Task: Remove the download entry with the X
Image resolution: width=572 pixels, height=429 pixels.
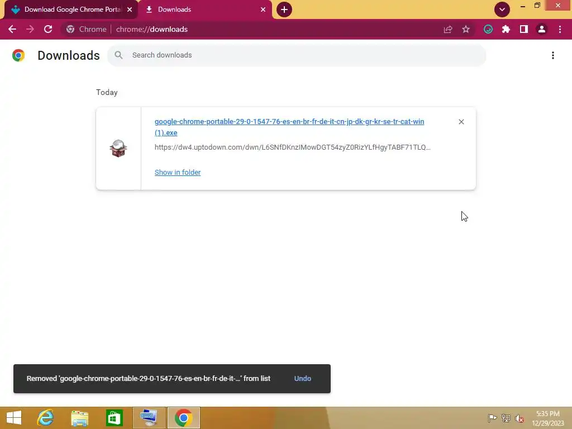Action: (461, 122)
